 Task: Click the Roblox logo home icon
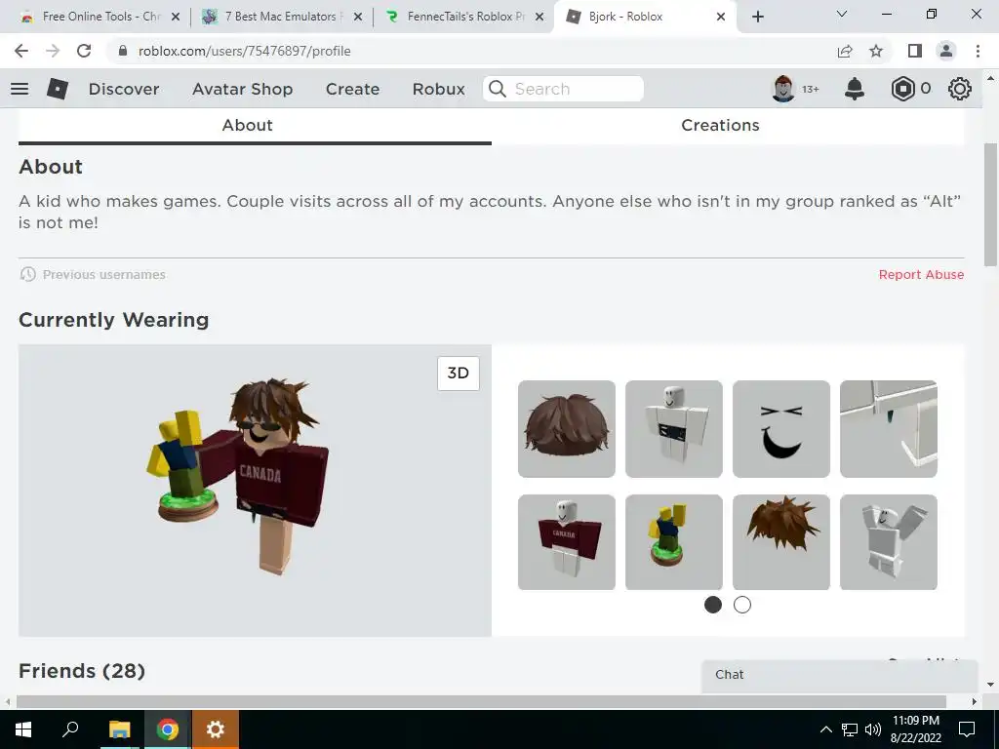(x=58, y=89)
